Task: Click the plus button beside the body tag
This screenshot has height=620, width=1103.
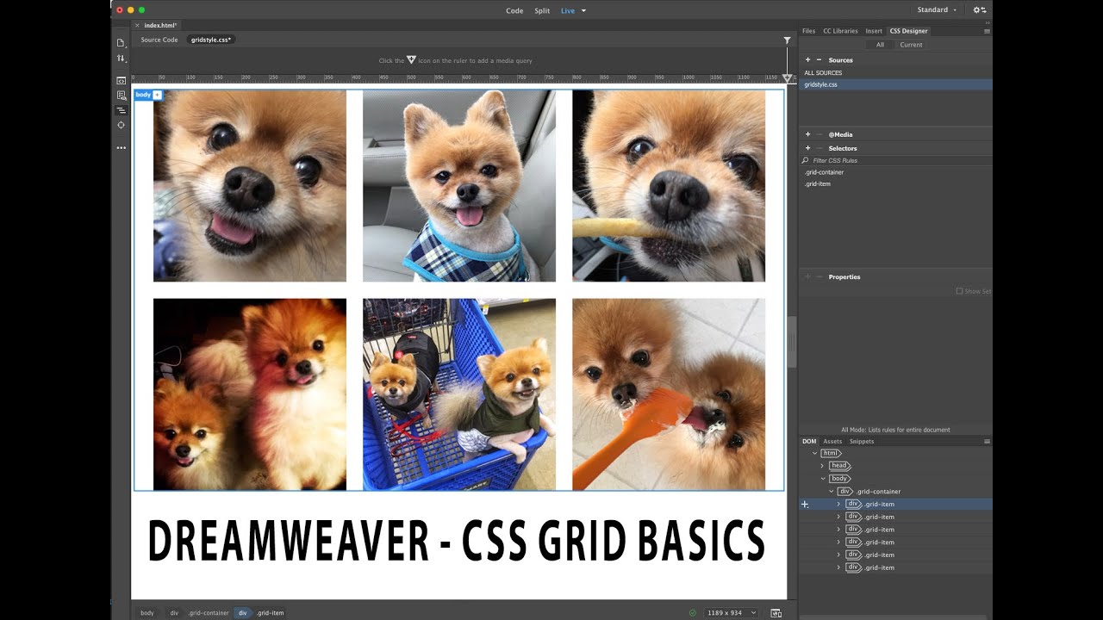Action: coord(158,95)
